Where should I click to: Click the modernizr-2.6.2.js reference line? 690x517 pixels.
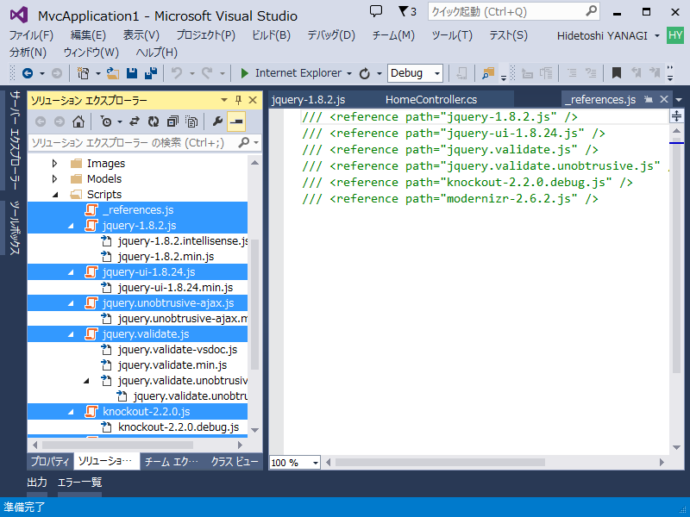coord(449,199)
